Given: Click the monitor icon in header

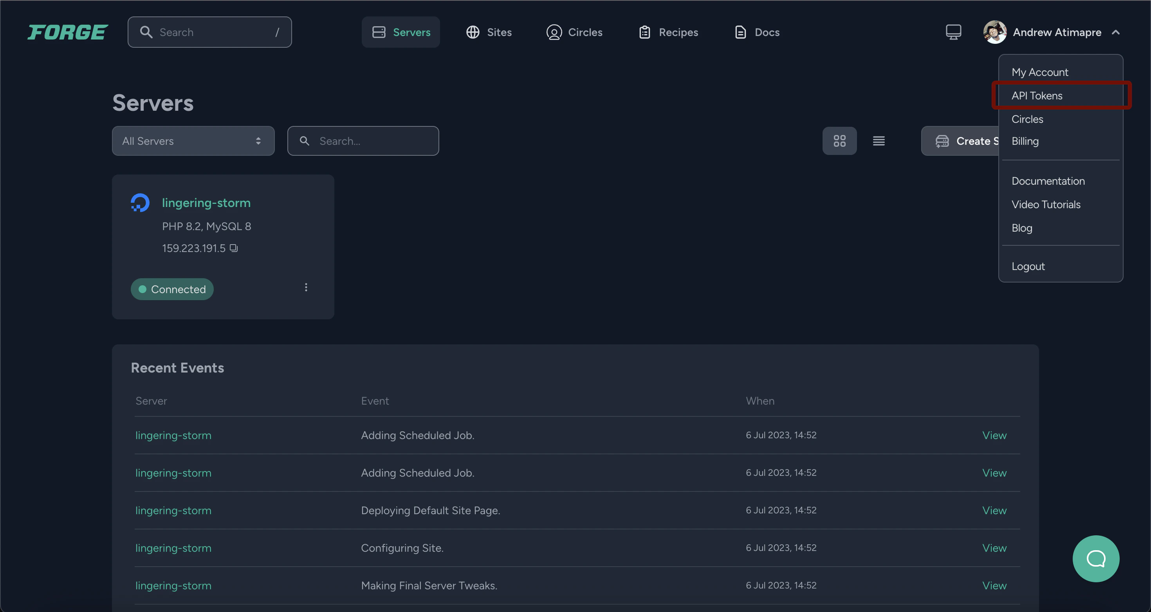Looking at the screenshot, I should (954, 32).
